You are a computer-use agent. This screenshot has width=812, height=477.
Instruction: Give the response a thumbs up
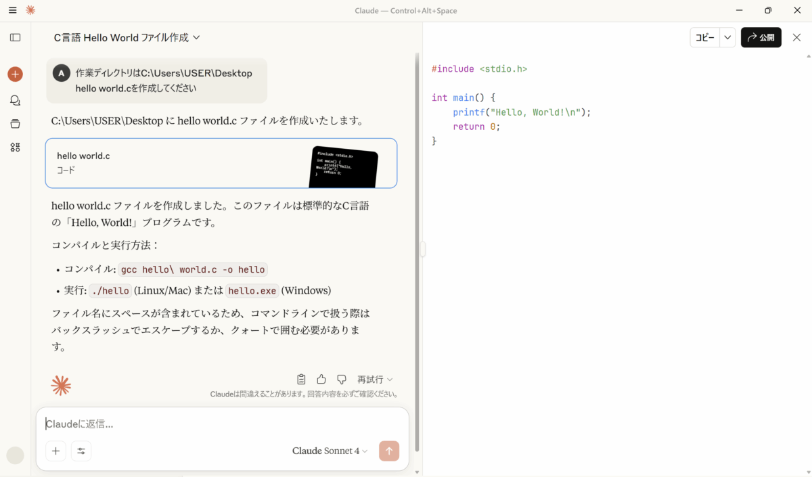click(x=321, y=380)
